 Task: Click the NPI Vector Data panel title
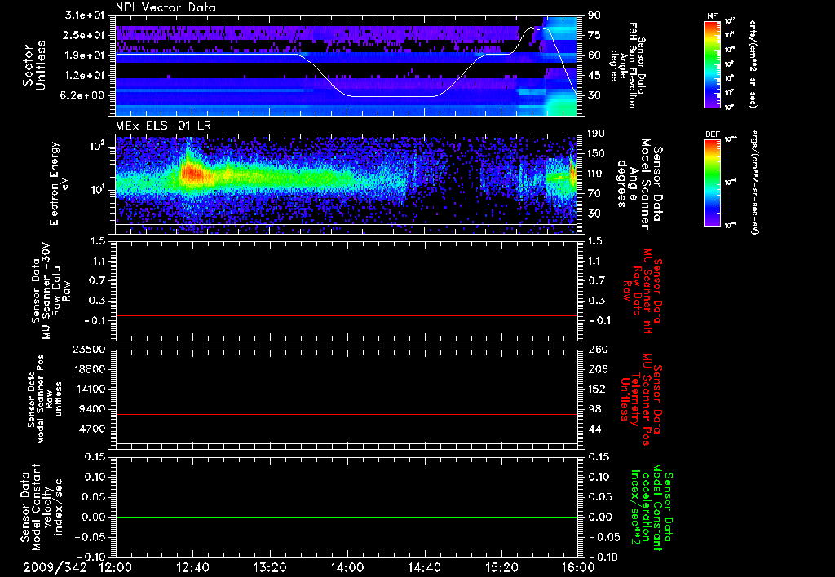[166, 7]
